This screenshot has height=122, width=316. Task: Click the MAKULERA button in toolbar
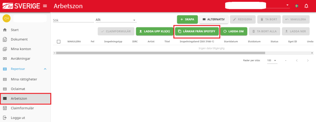click(296, 19)
